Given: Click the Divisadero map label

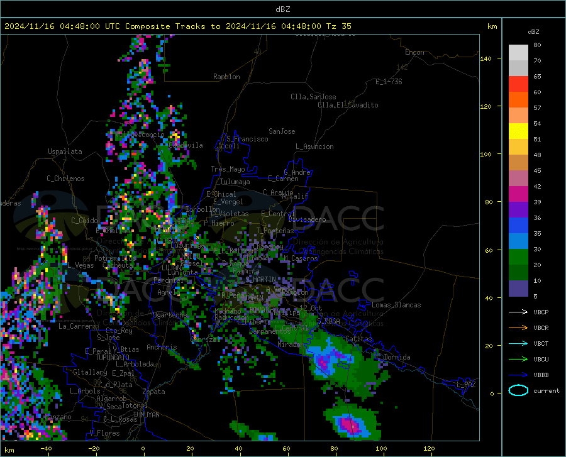Looking at the screenshot, I should 307,219.
